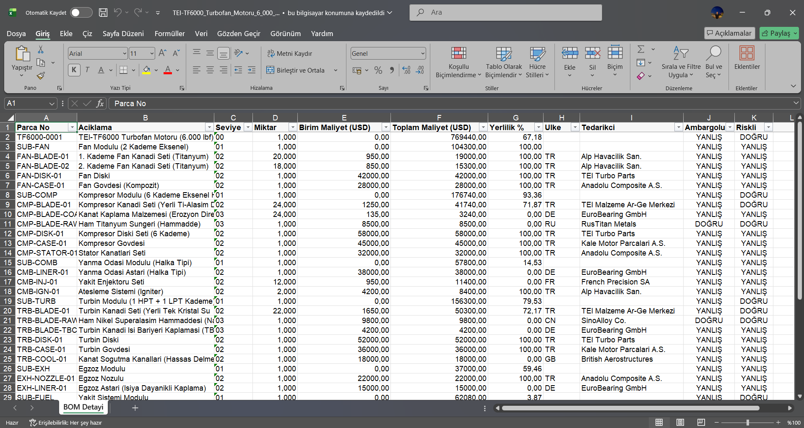Switch to the Sayfa Düzeni tab
The height and width of the screenshot is (428, 804).
click(123, 34)
